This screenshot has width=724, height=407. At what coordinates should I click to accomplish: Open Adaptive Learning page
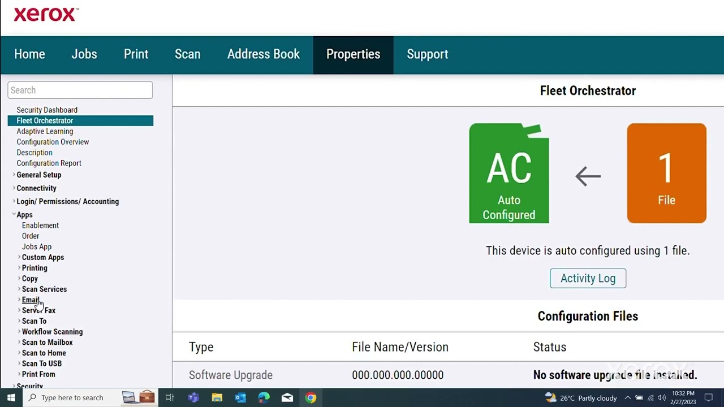45,131
